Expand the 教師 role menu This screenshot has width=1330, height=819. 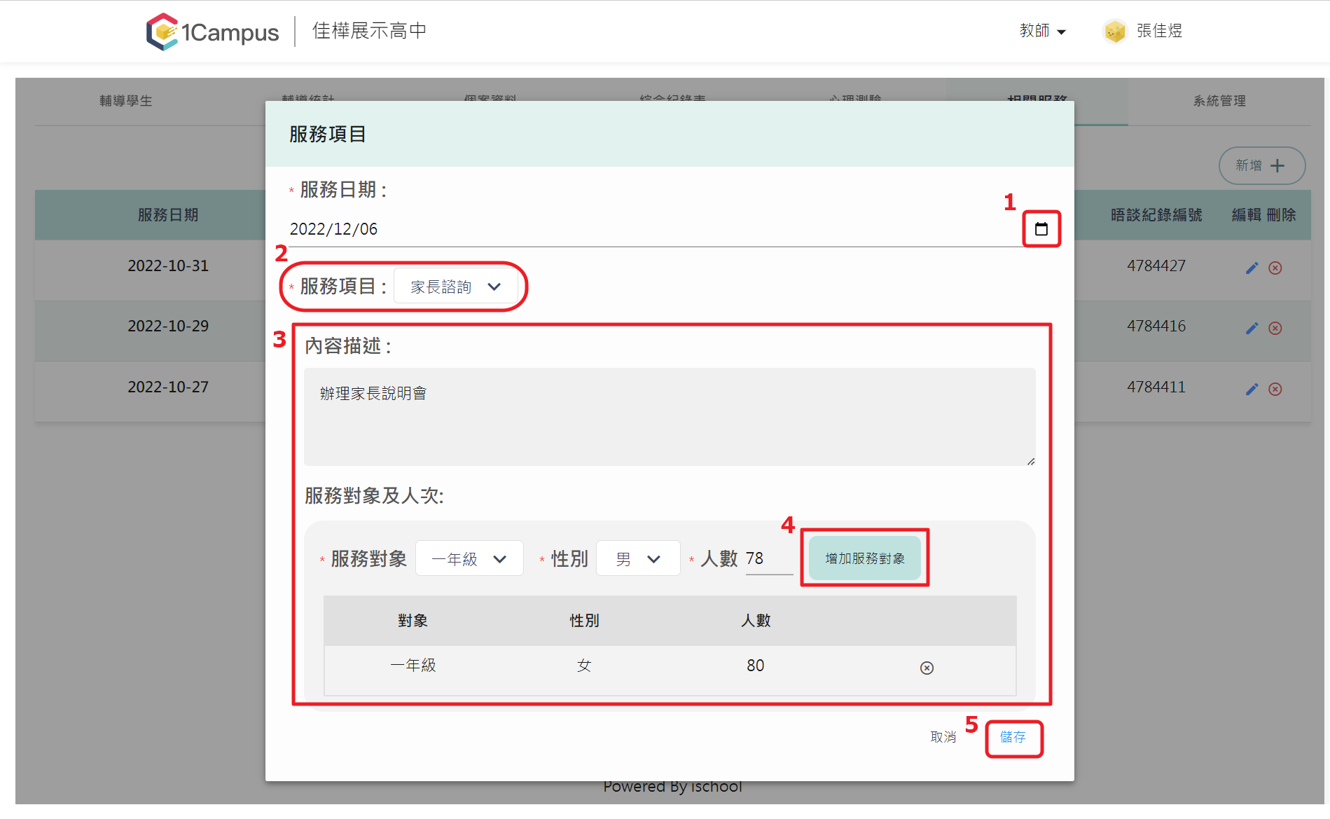coord(1042,31)
